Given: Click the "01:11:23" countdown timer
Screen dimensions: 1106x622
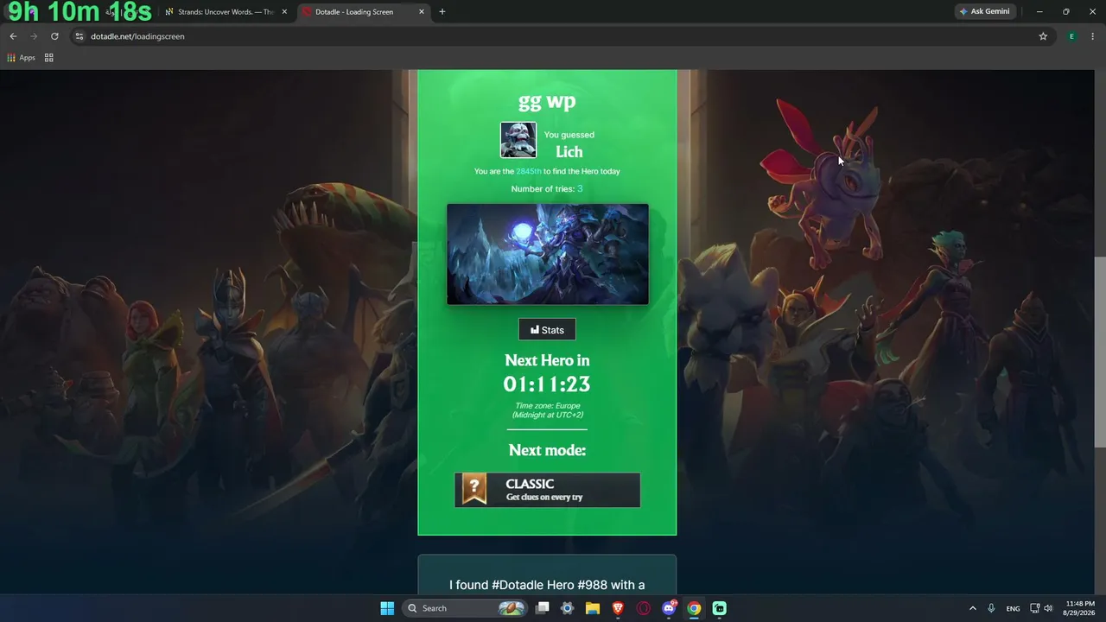Looking at the screenshot, I should coord(547,384).
